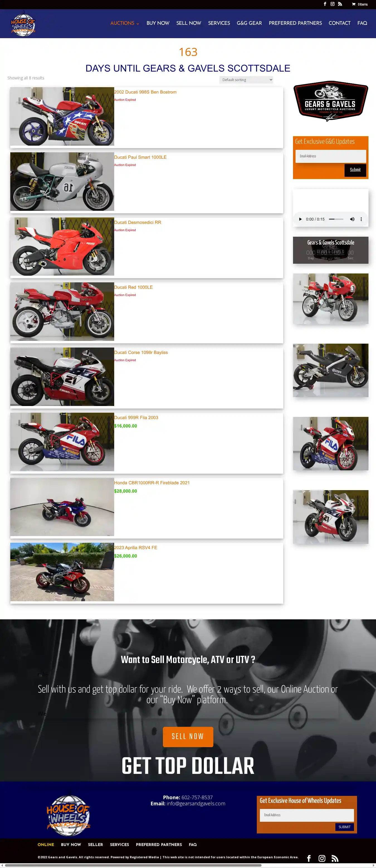Open the Default sorting dropdown

pos(246,80)
